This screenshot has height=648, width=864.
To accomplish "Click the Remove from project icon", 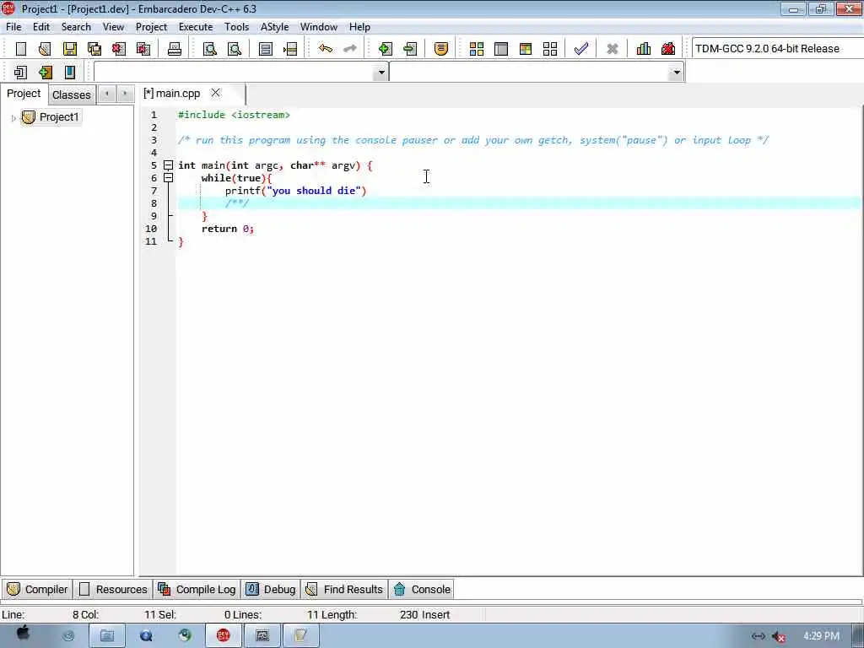I will 410,49.
